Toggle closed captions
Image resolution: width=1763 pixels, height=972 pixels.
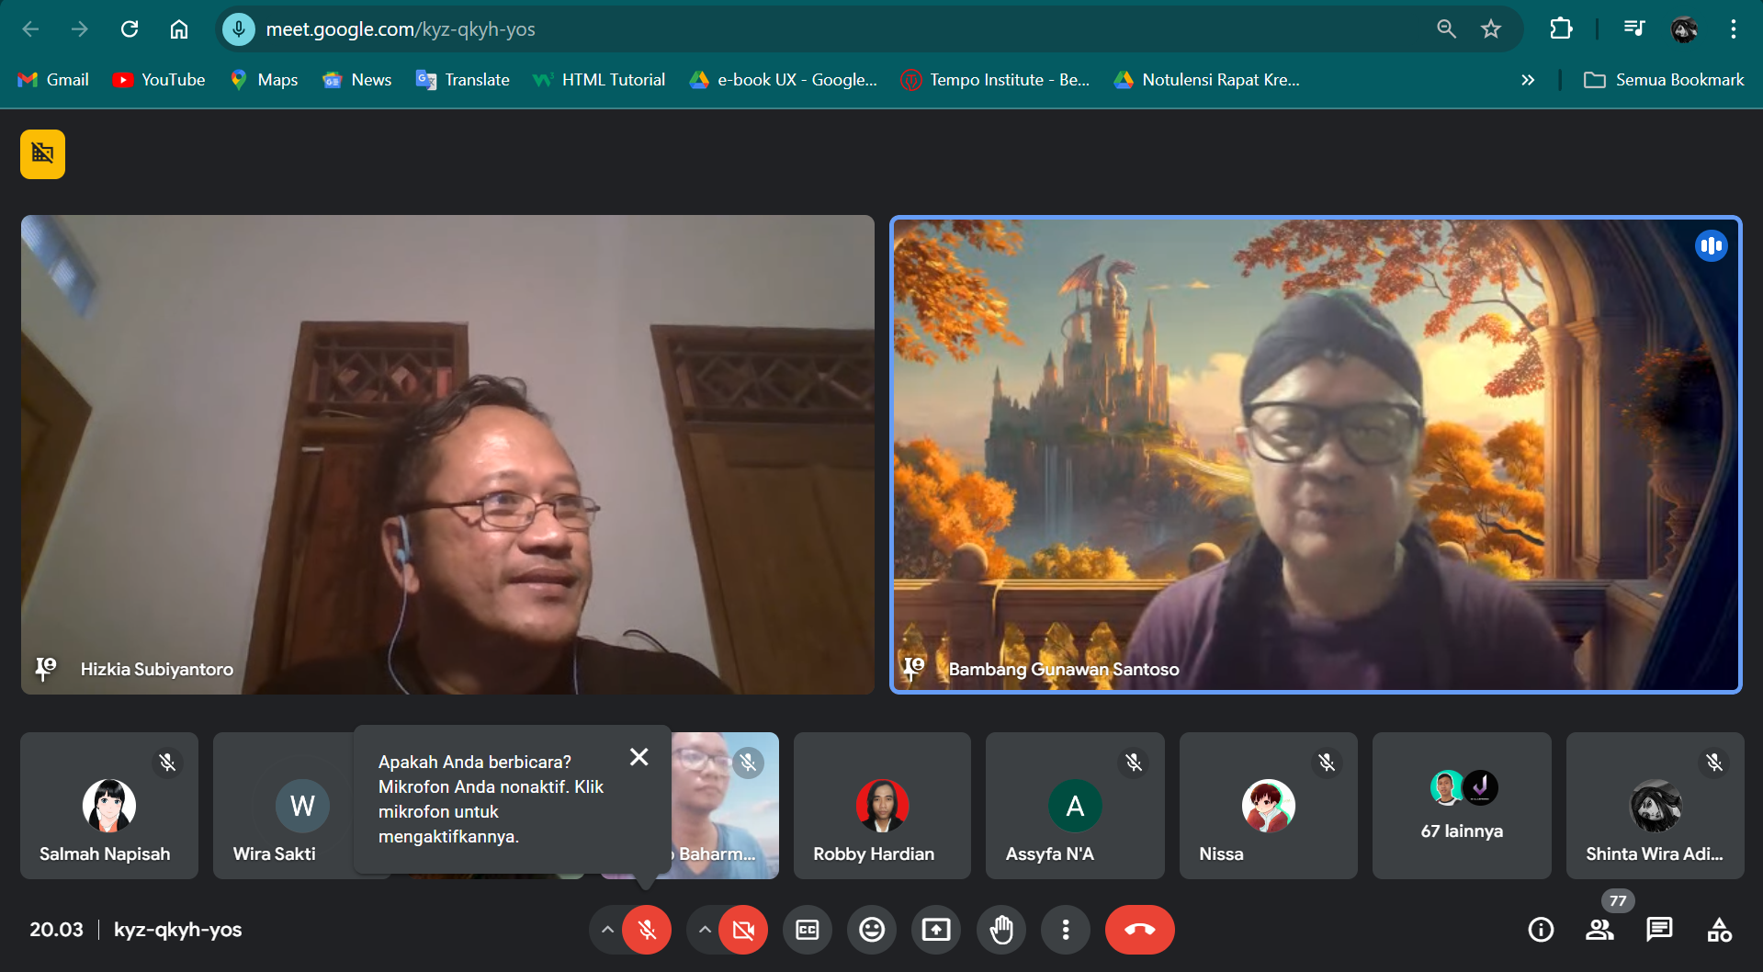[808, 930]
